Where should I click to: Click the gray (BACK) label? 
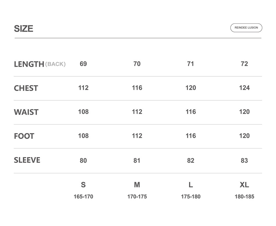click(55, 64)
